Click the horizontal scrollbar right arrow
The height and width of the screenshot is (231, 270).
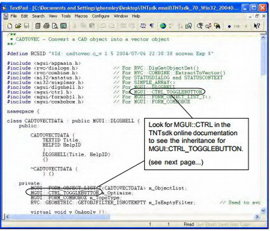[257, 216]
